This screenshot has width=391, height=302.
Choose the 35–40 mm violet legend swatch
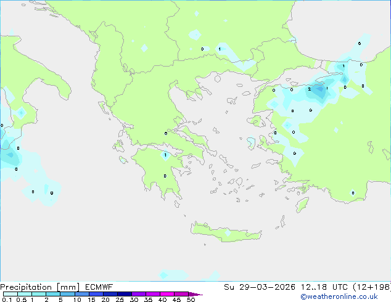[x=153, y=294]
